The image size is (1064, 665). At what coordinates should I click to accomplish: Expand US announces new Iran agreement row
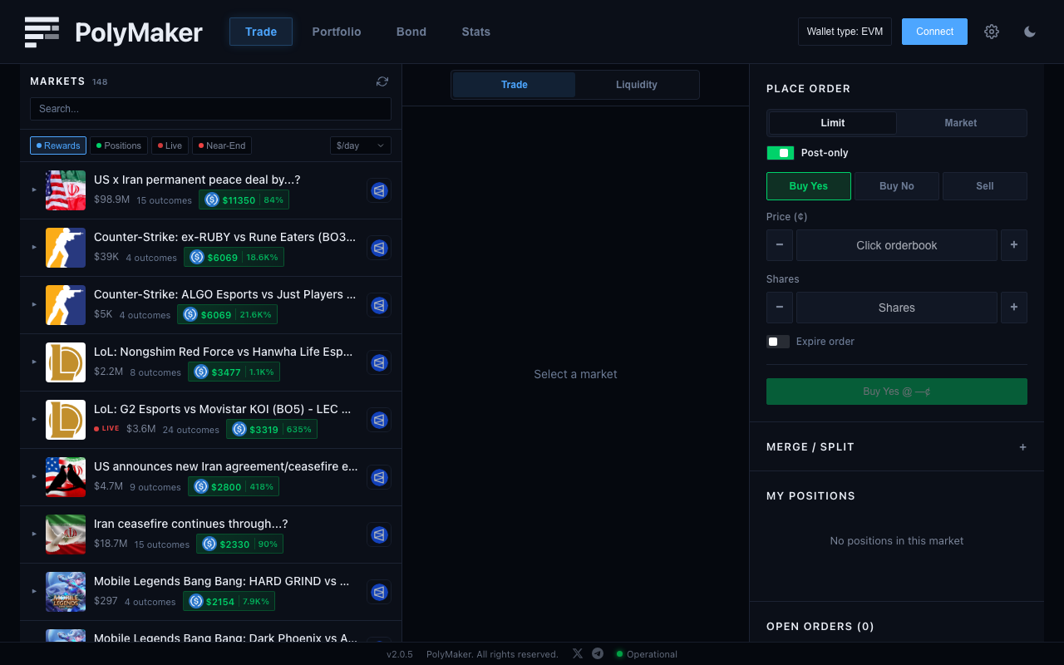(34, 476)
